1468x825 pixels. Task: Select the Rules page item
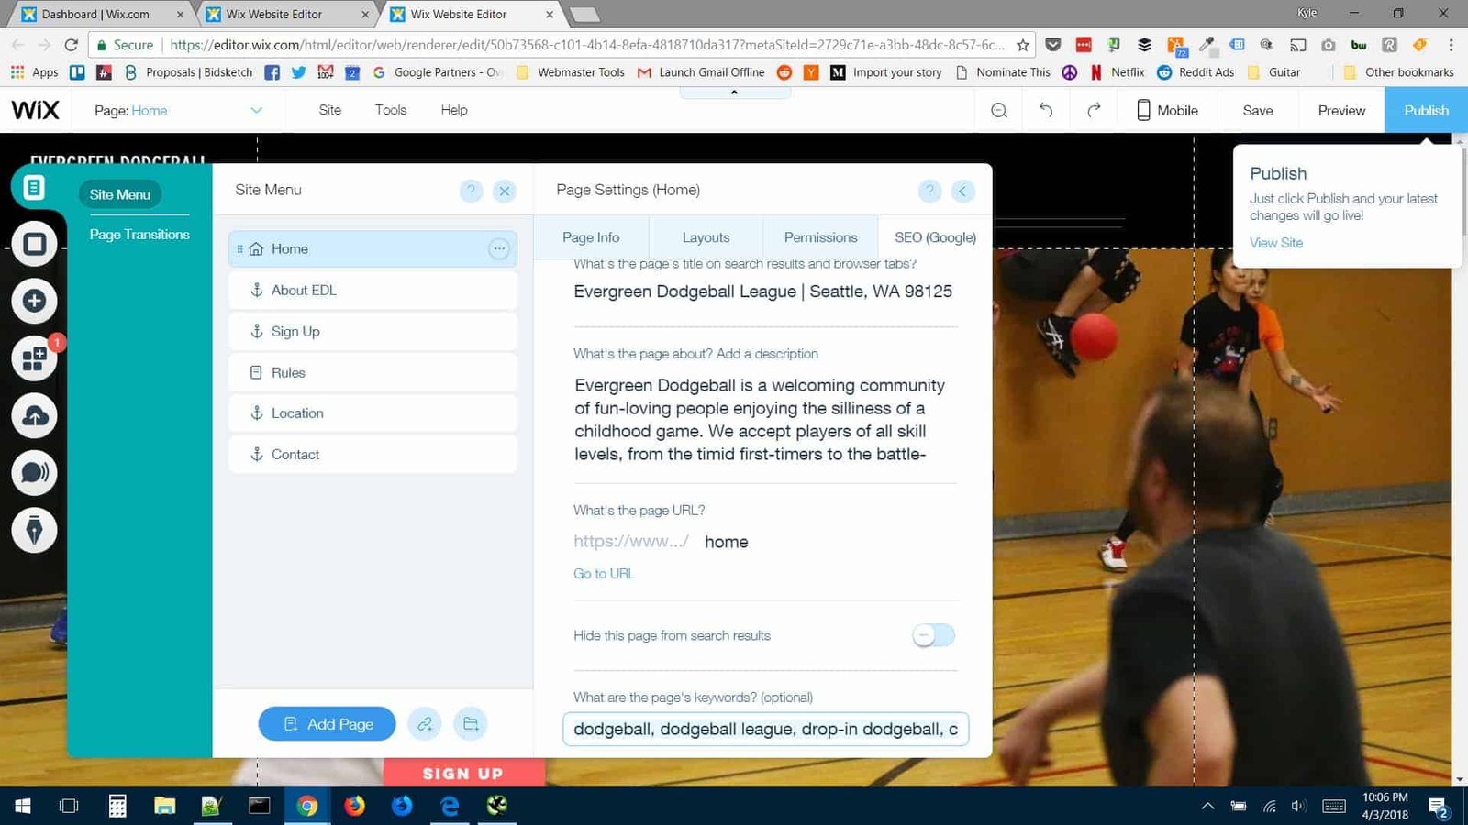(373, 372)
